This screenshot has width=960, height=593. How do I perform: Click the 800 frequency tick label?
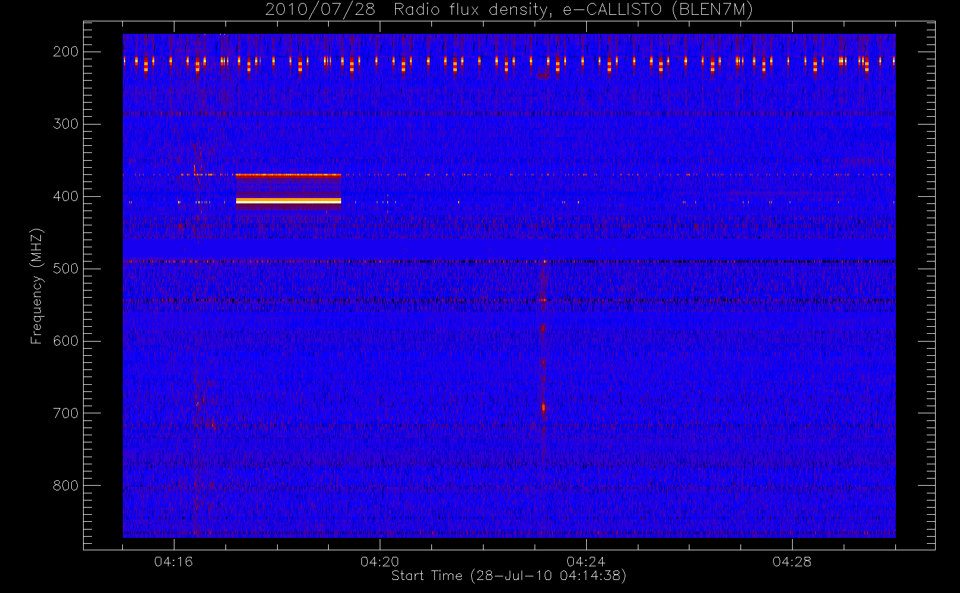[66, 486]
